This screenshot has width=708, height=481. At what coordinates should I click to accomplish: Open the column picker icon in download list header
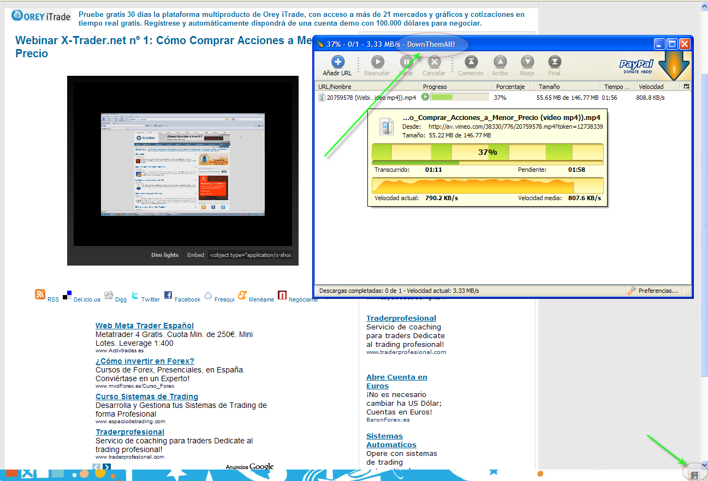(686, 86)
